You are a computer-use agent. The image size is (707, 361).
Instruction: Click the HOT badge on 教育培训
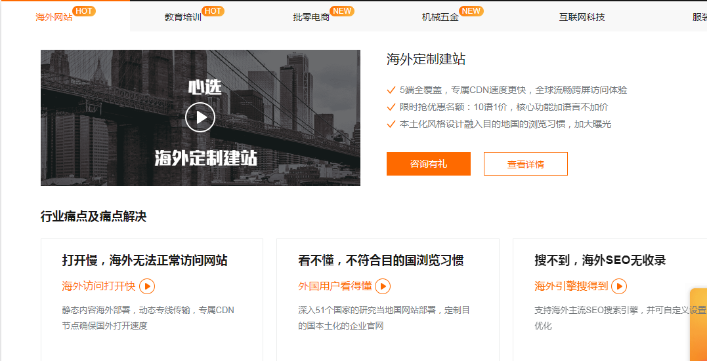tap(213, 11)
